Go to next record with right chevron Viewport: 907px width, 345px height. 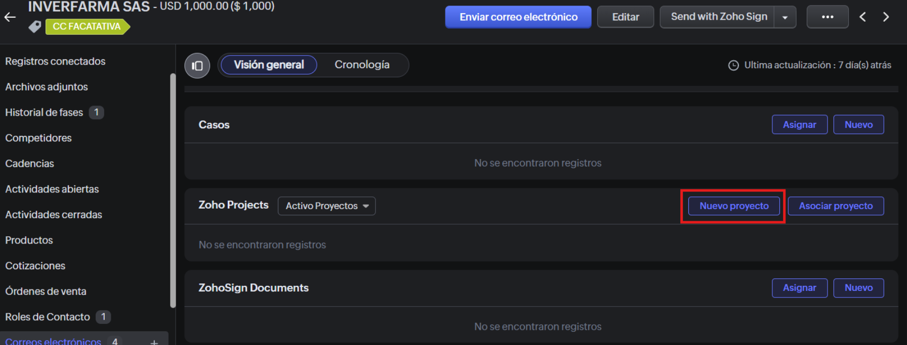tap(886, 17)
